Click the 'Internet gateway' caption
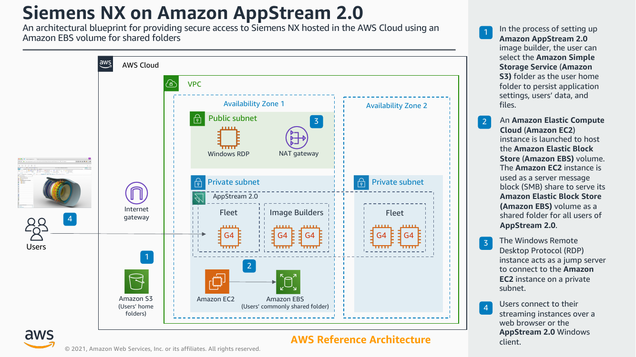The width and height of the screenshot is (636, 357). coord(137,213)
